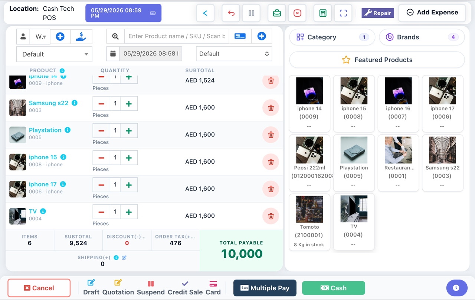Viewport: 475px width, 300px height.
Task: Suspend the current sale
Action: pos(151,288)
